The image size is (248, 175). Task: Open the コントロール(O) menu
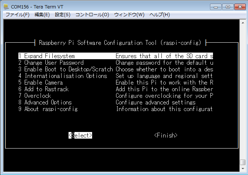pos(92,15)
